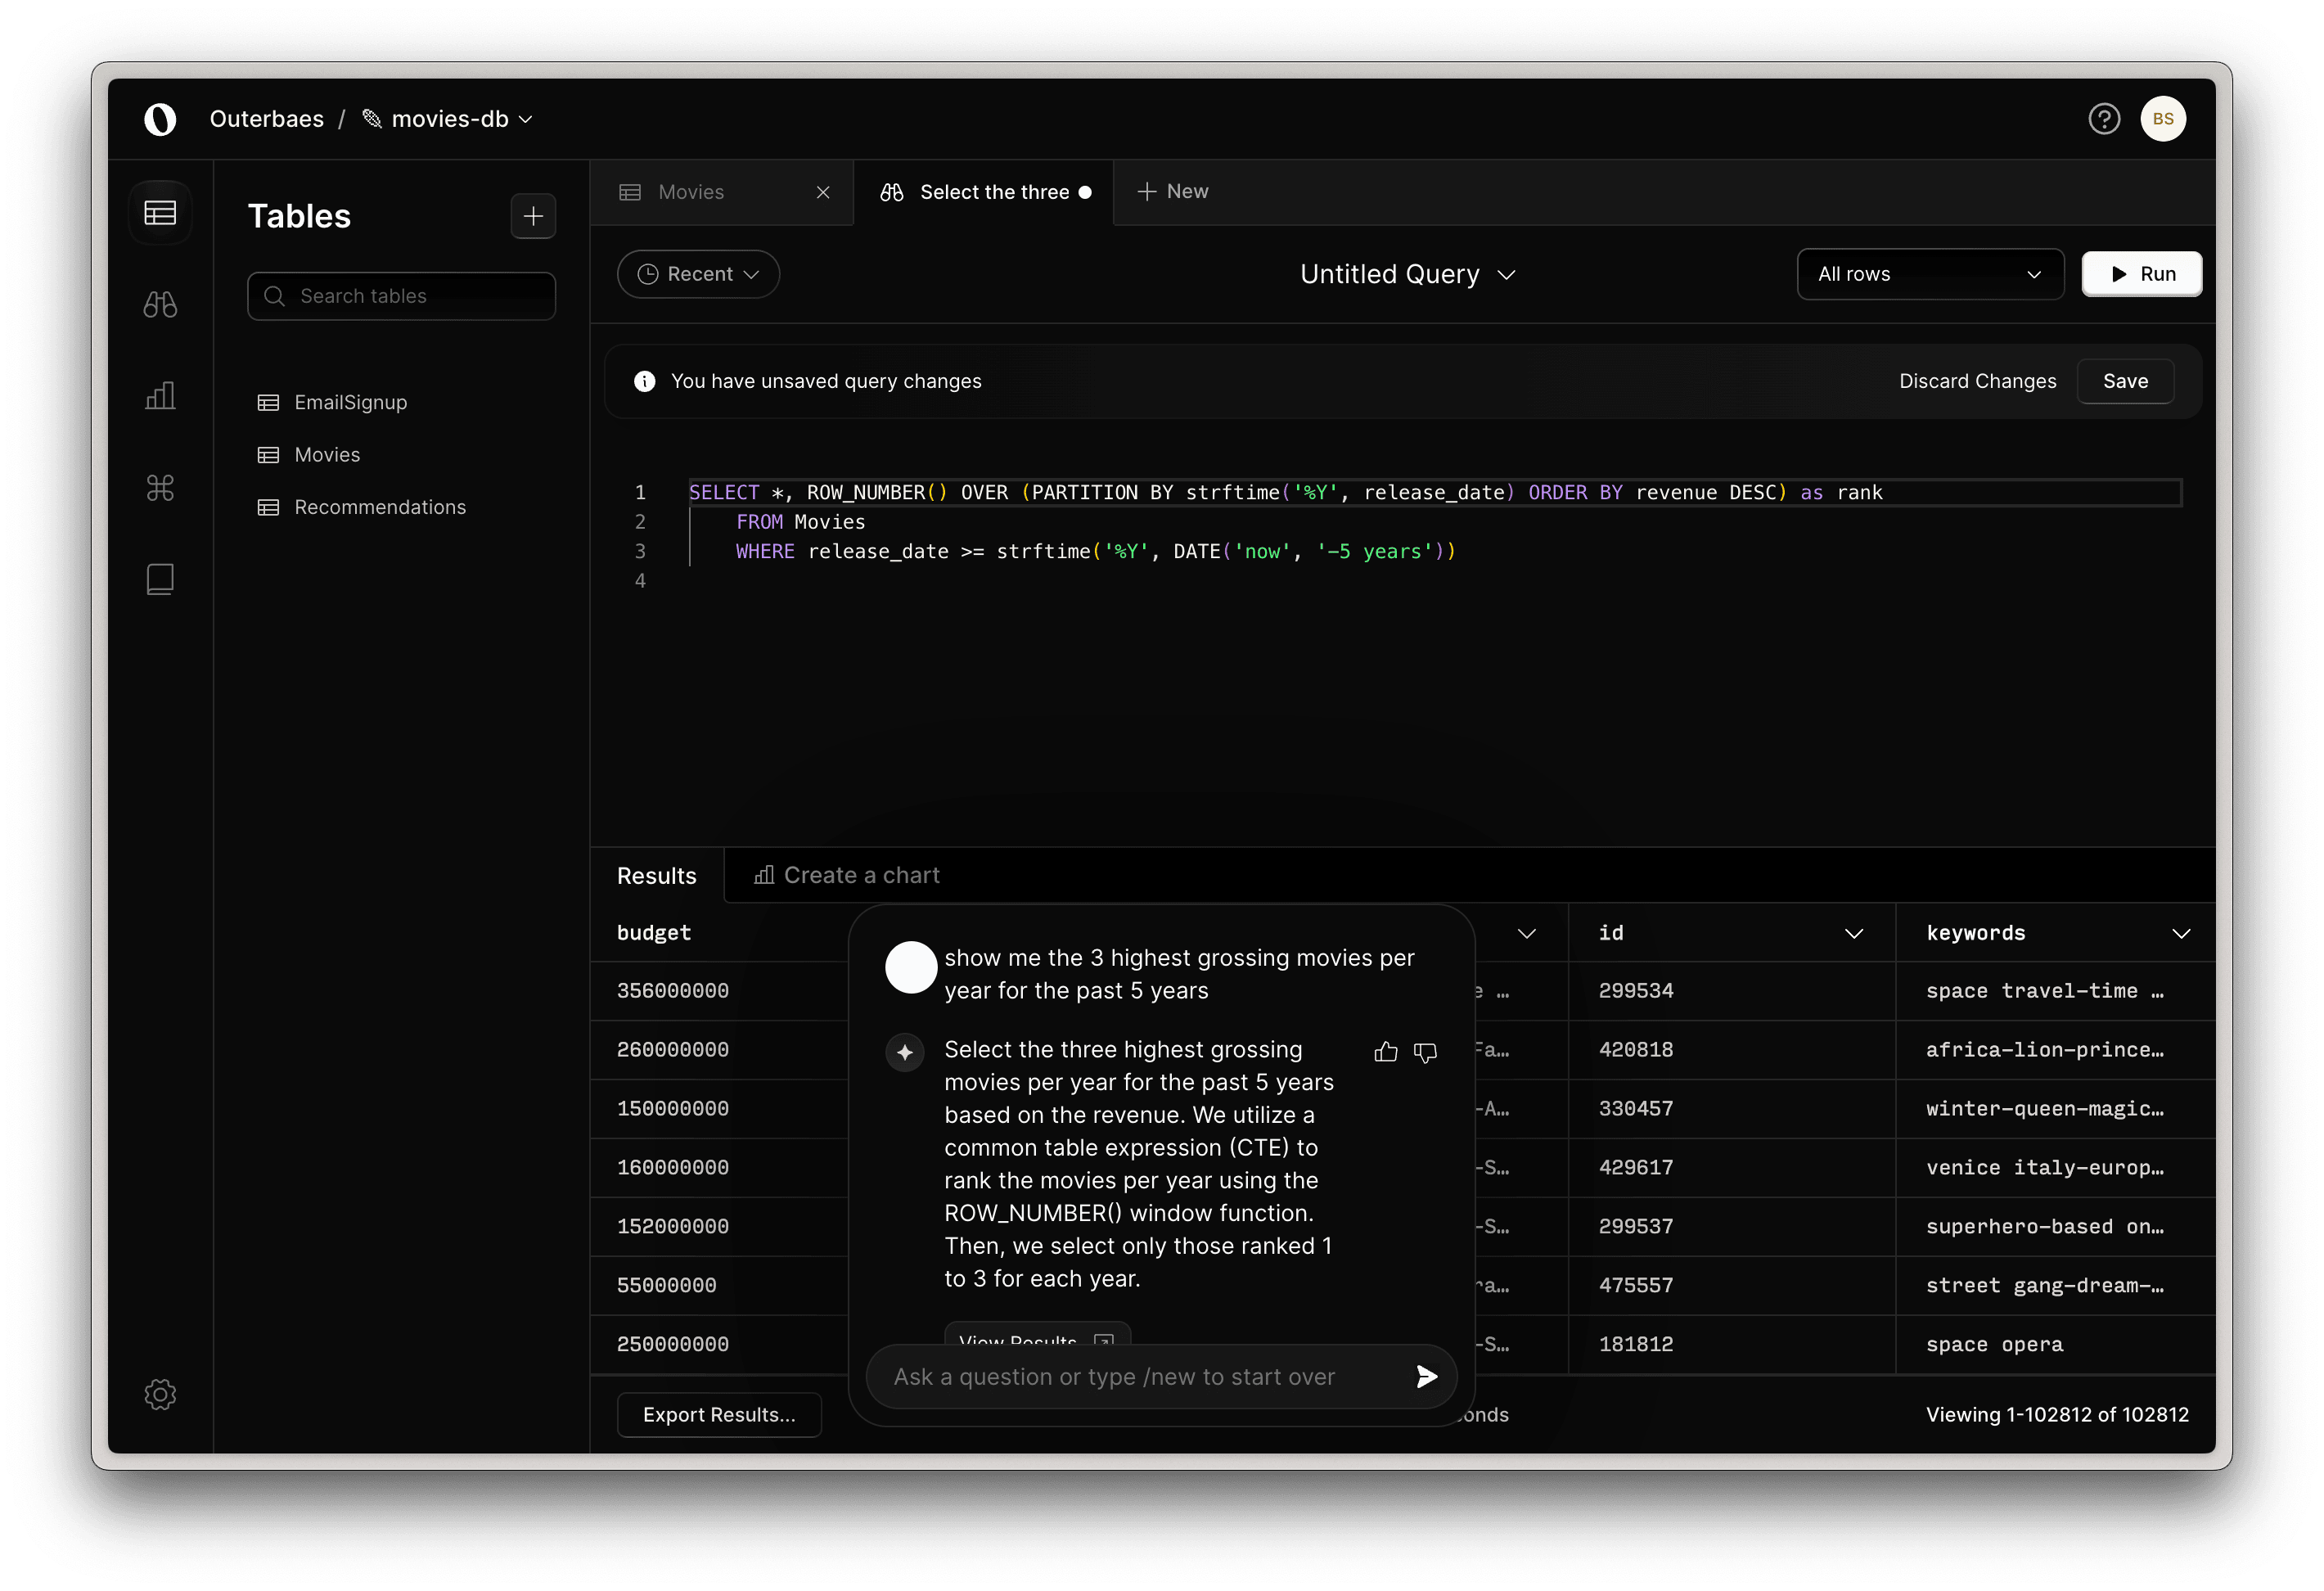Viewport: 2324px width, 1591px height.
Task: Click the EmailSignup table icon
Action: [x=268, y=403]
